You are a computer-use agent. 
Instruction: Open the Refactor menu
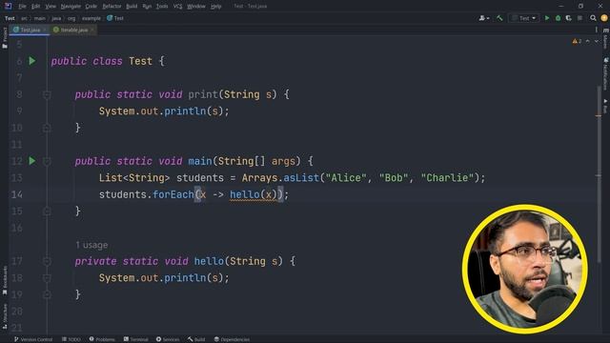[112, 7]
